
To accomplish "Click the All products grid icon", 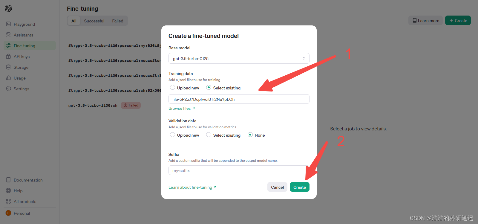I will tap(8, 201).
